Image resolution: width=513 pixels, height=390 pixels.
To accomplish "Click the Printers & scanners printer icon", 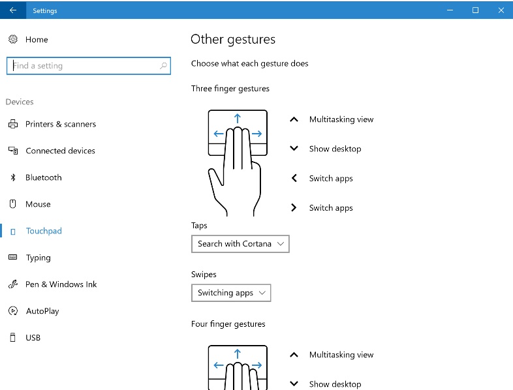I will 13,124.
